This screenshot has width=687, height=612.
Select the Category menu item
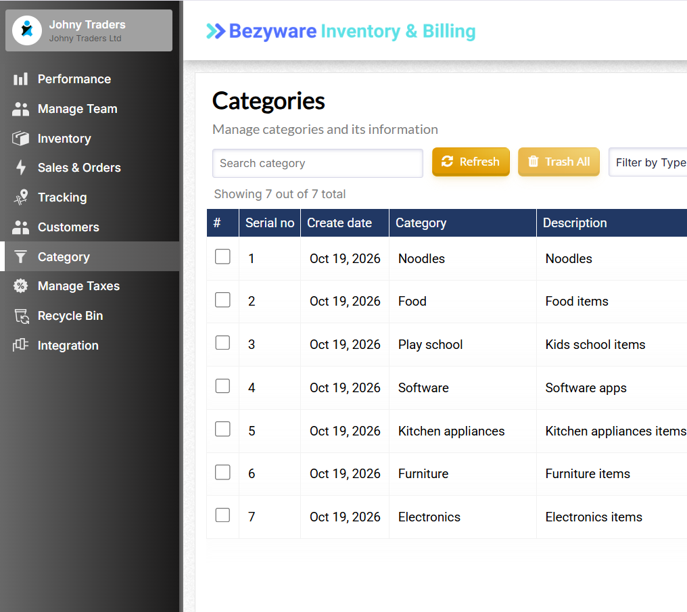(x=89, y=257)
